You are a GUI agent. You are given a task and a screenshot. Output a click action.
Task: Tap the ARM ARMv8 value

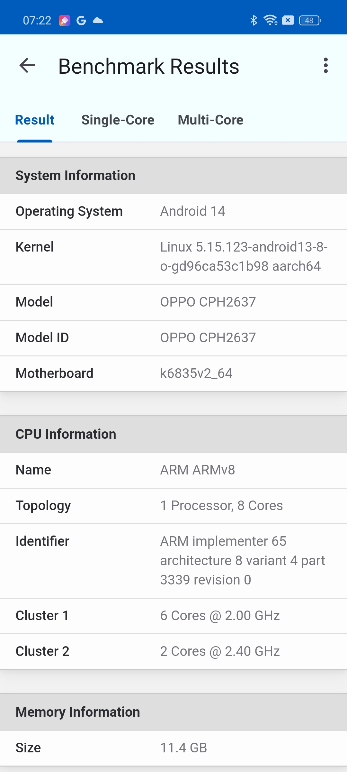198,470
